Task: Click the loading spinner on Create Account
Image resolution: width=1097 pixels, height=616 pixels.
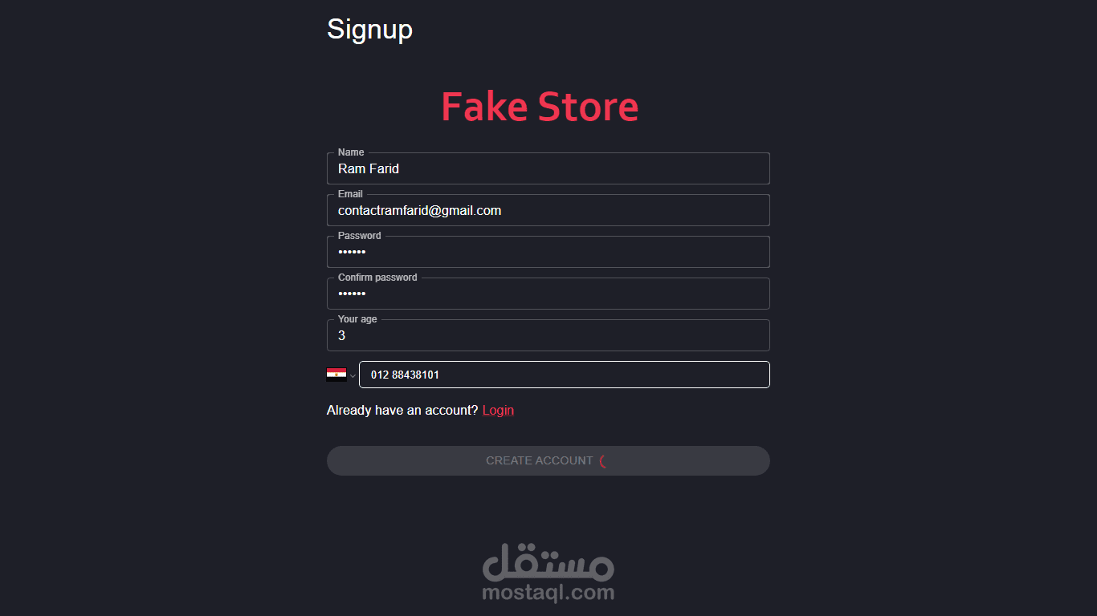Action: (x=603, y=461)
